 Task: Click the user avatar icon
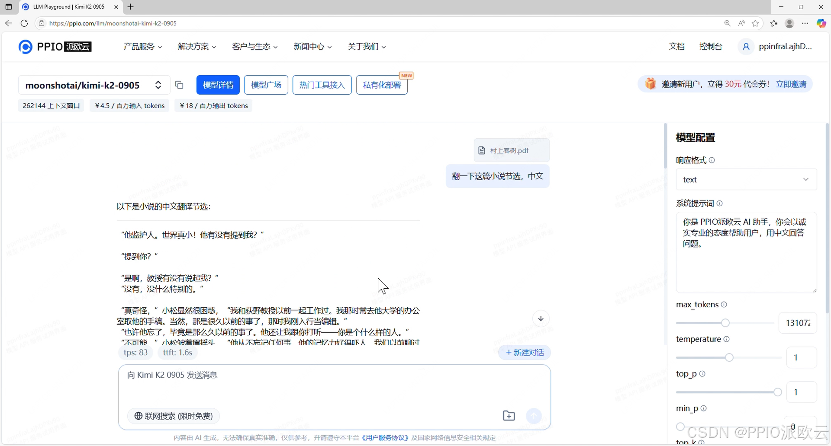coord(746,47)
